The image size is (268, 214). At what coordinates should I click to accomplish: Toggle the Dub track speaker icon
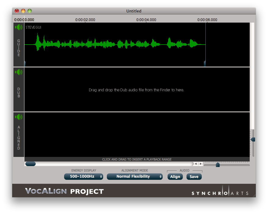click(19, 72)
